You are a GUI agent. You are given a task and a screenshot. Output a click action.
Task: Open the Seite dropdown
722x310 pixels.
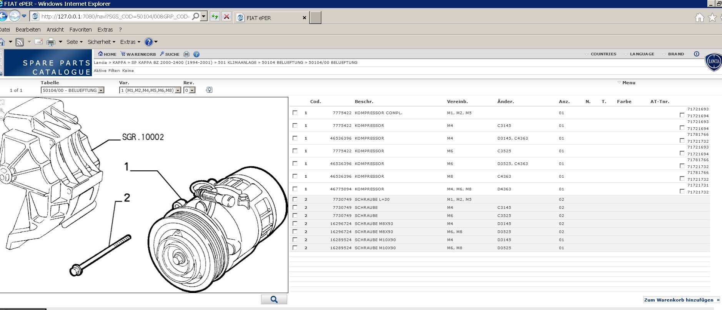click(74, 42)
